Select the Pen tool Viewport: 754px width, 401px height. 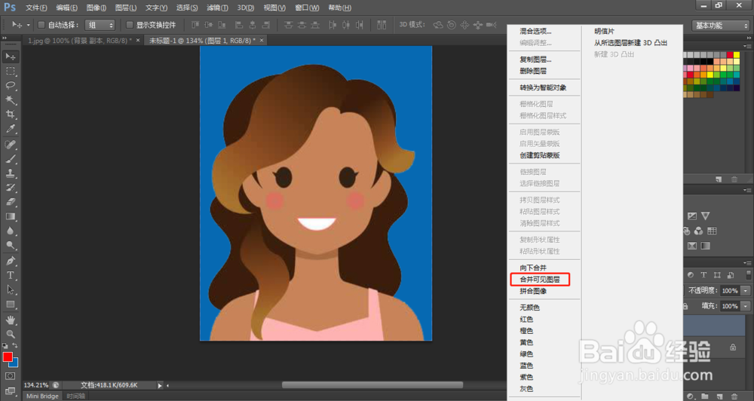tap(10, 261)
